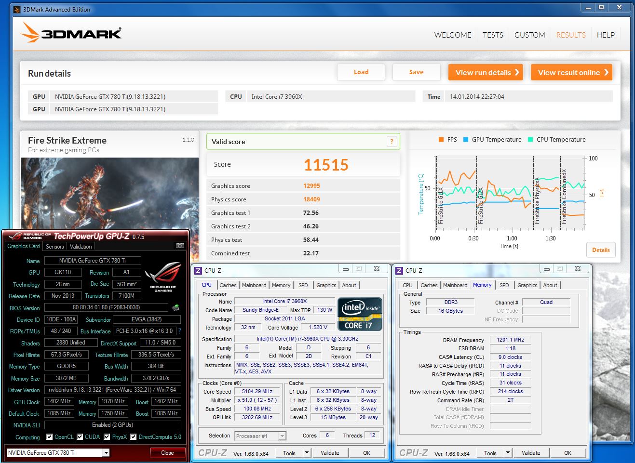Open the TESTS section in 3DMark
635x463 pixels.
pyautogui.click(x=493, y=35)
